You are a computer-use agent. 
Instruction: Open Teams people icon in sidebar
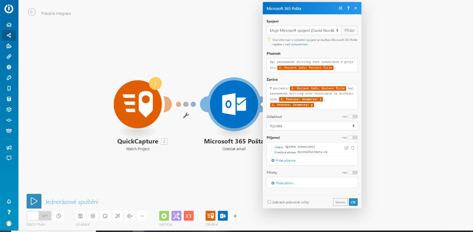point(9,130)
